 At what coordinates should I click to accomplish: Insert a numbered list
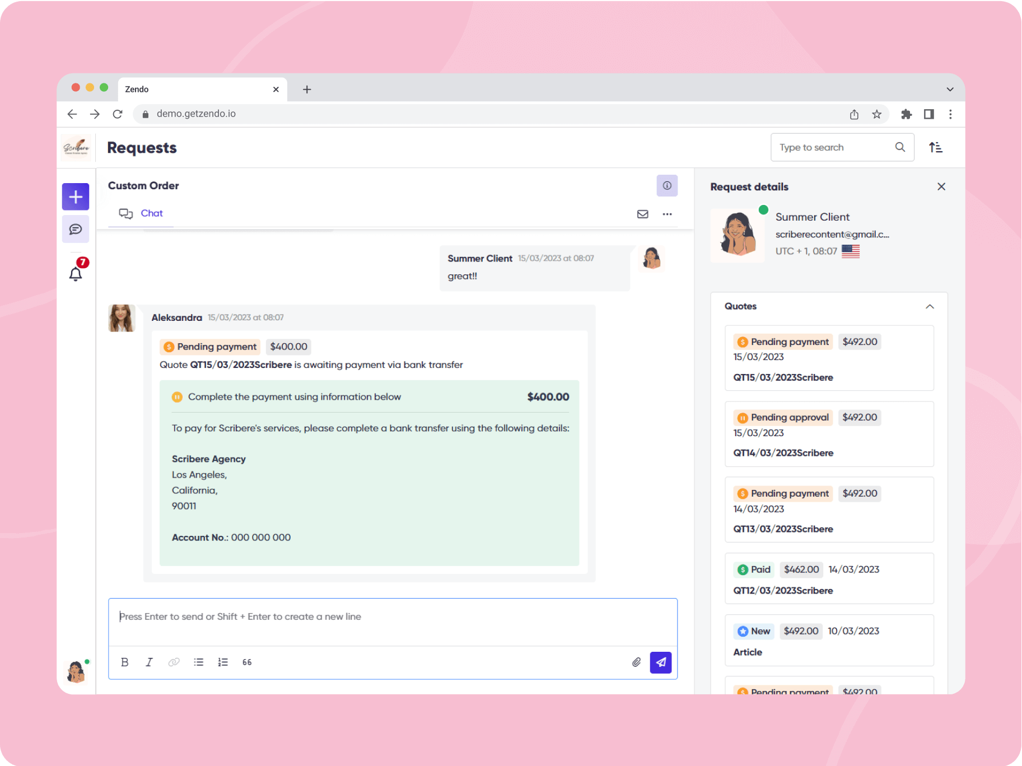223,662
